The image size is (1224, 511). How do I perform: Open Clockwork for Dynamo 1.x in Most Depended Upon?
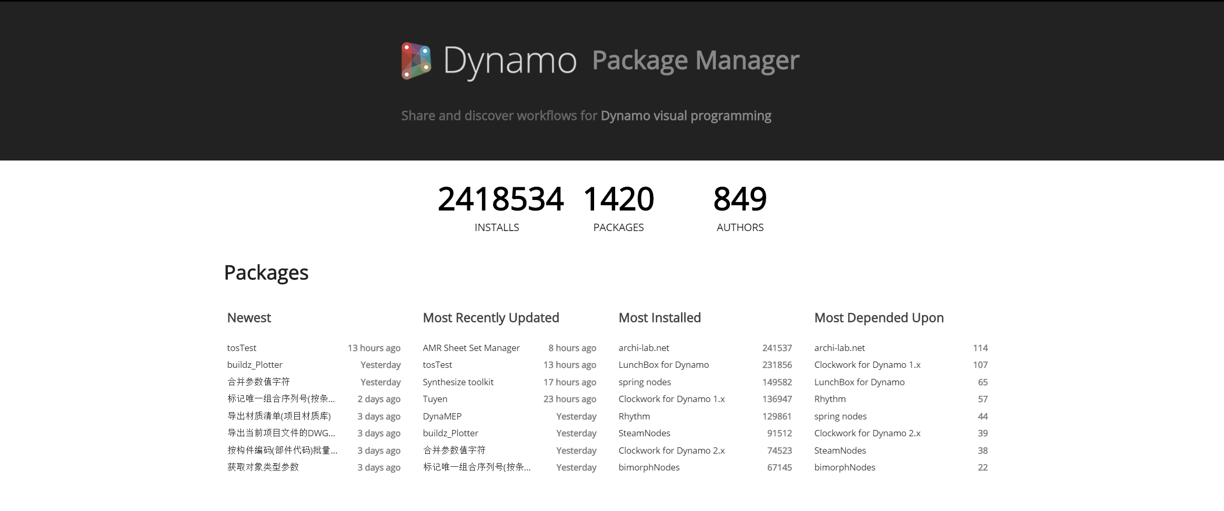pos(867,365)
